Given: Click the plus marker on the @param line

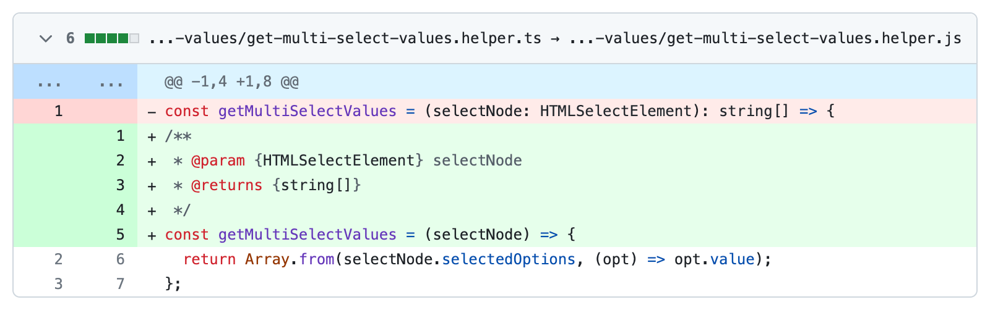Looking at the screenshot, I should pos(152,161).
